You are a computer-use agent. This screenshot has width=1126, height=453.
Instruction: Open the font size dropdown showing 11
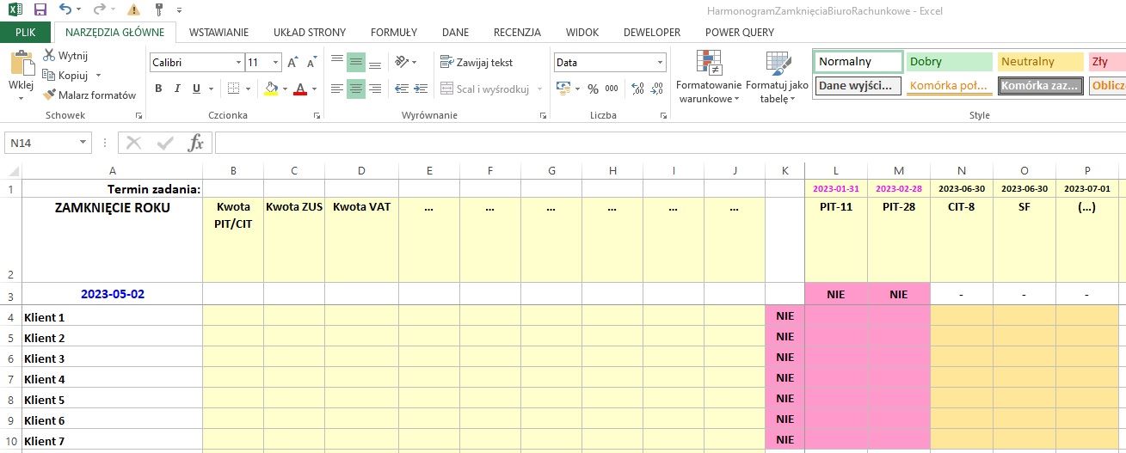point(275,63)
